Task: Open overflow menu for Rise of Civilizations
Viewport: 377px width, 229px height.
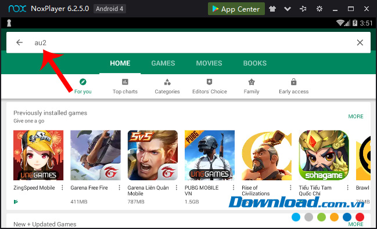Action: (x=290, y=187)
